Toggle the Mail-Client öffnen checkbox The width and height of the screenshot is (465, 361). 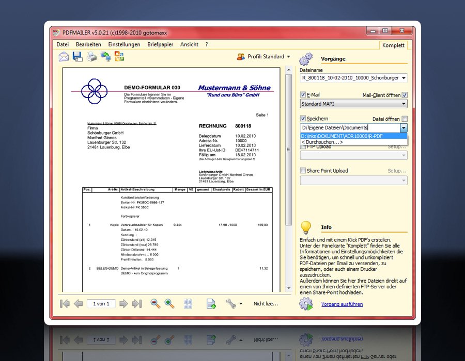[x=405, y=95]
